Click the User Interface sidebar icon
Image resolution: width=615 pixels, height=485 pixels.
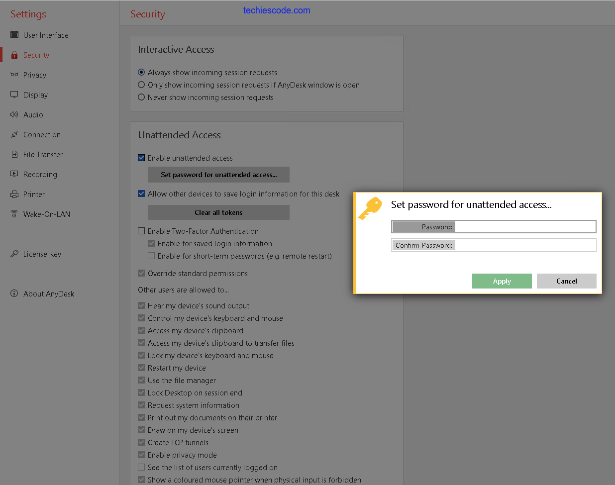[x=14, y=35]
